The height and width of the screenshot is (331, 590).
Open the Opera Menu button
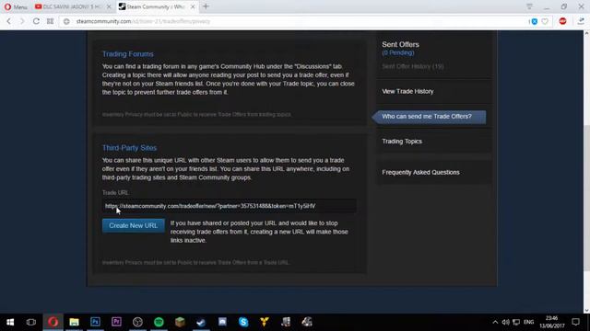(x=16, y=6)
